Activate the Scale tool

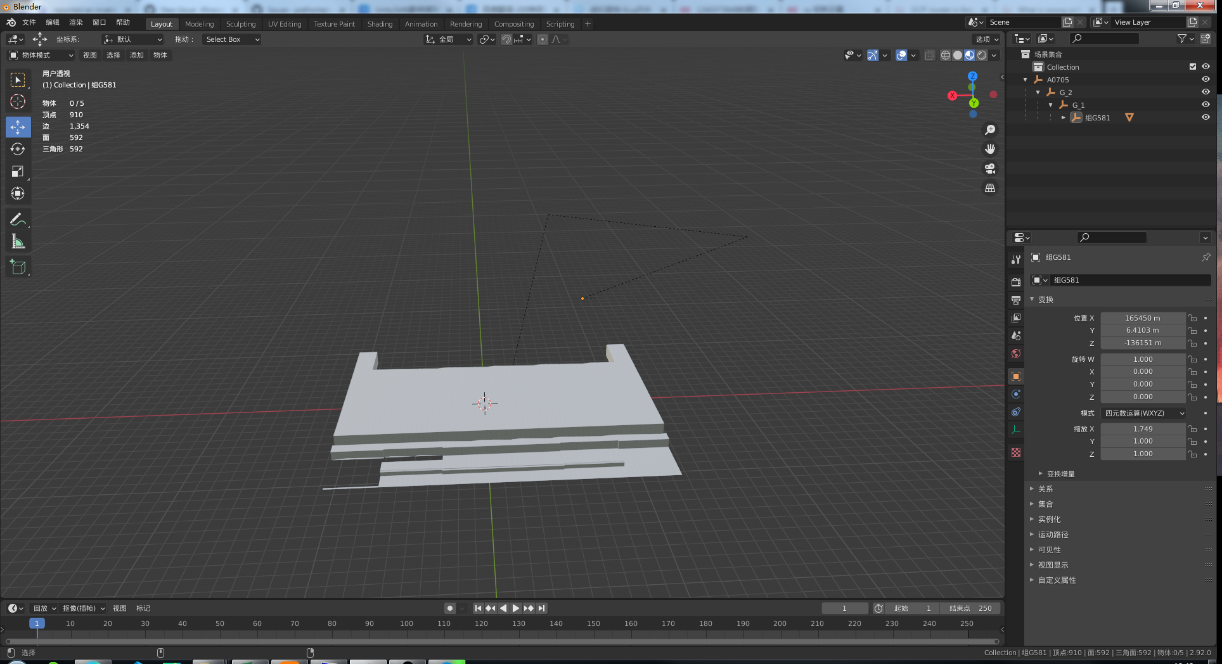[x=18, y=171]
